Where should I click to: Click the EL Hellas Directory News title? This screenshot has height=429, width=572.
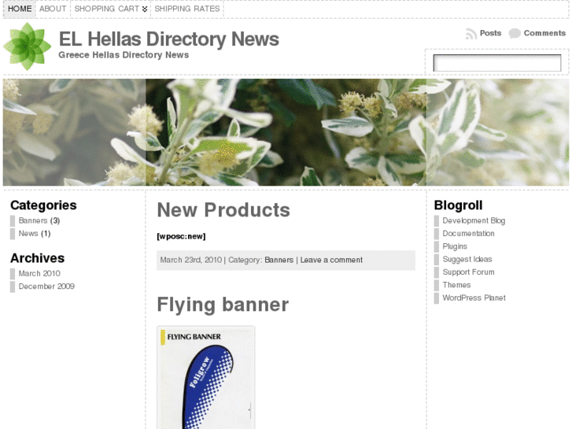(169, 39)
